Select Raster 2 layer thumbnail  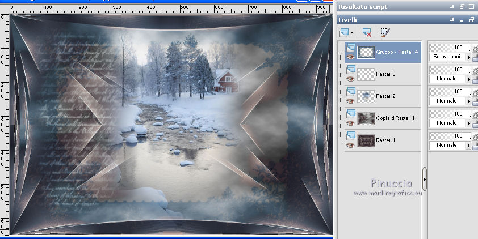(x=366, y=96)
